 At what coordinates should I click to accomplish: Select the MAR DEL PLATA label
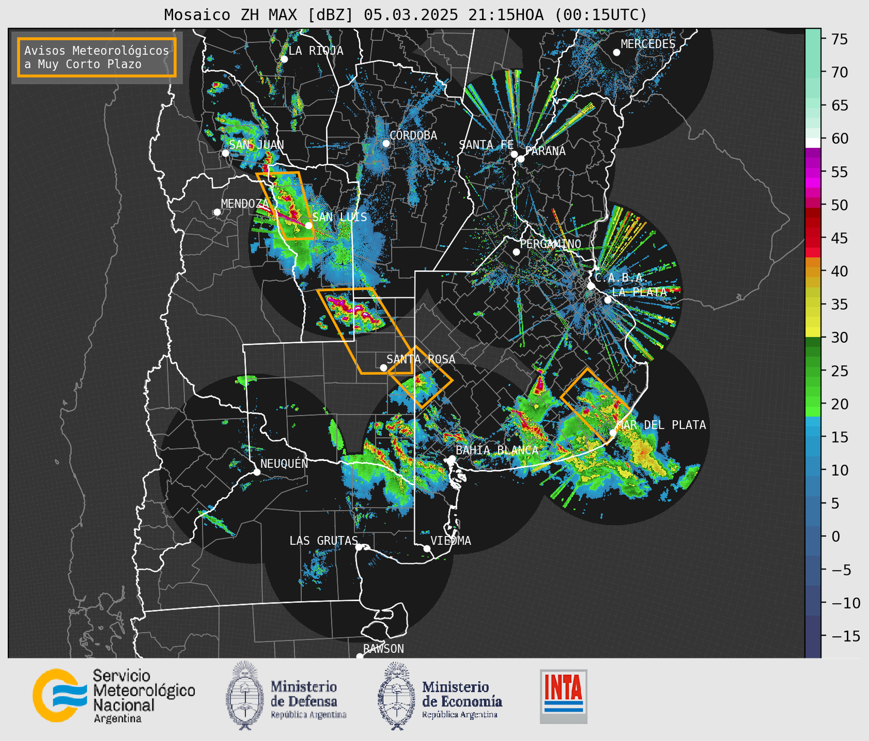point(661,425)
